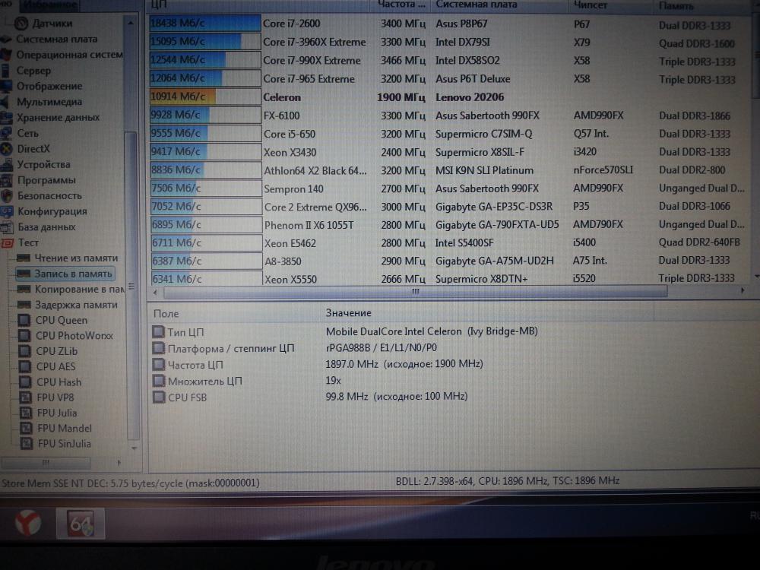
Task: Click the CPU ZLib benchmark icon
Action: (x=25, y=351)
